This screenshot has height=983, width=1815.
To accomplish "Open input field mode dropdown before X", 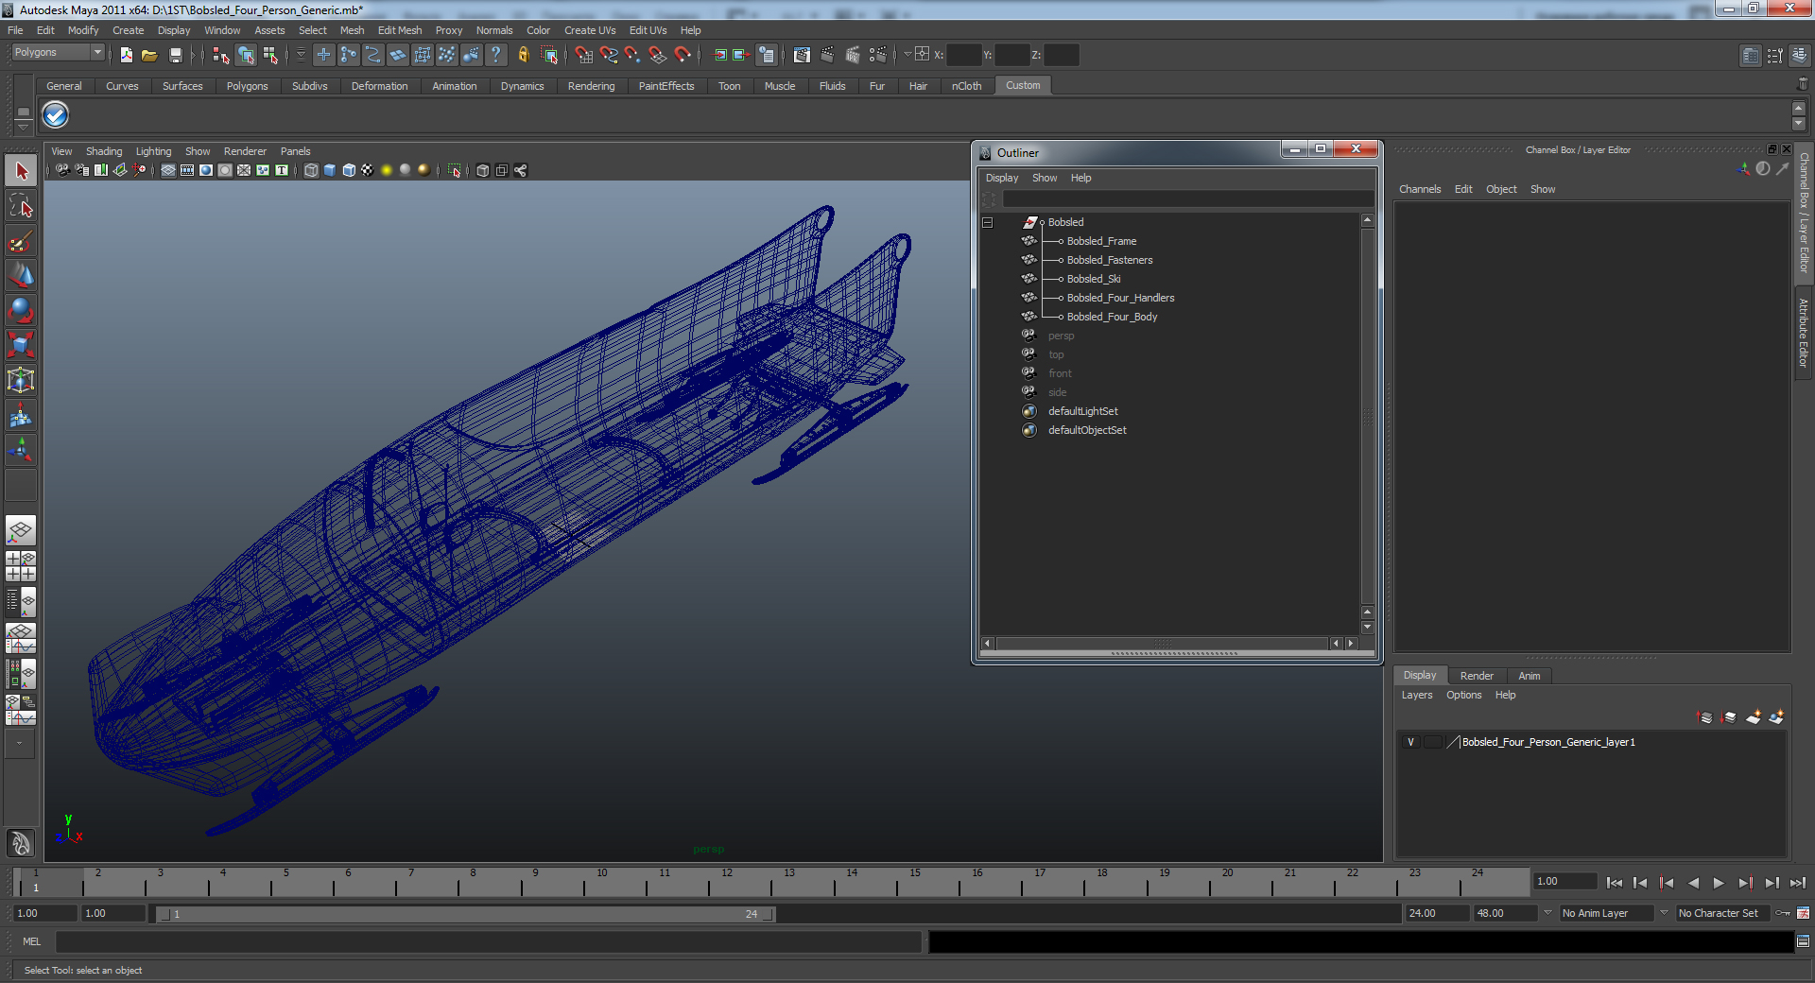I will coord(907,55).
